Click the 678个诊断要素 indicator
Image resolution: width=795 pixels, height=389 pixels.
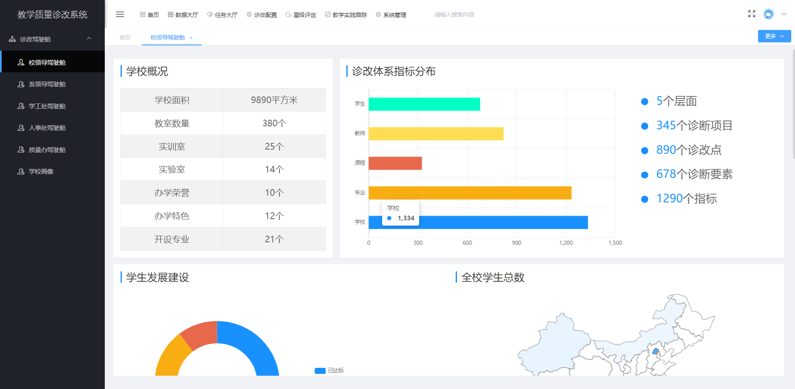(694, 174)
